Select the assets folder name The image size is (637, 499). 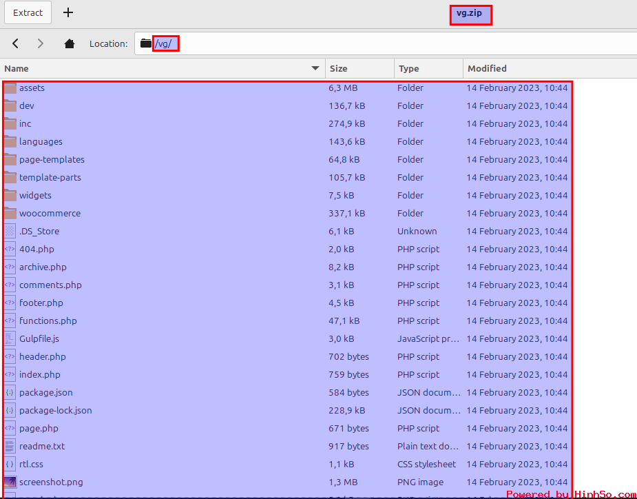[32, 88]
